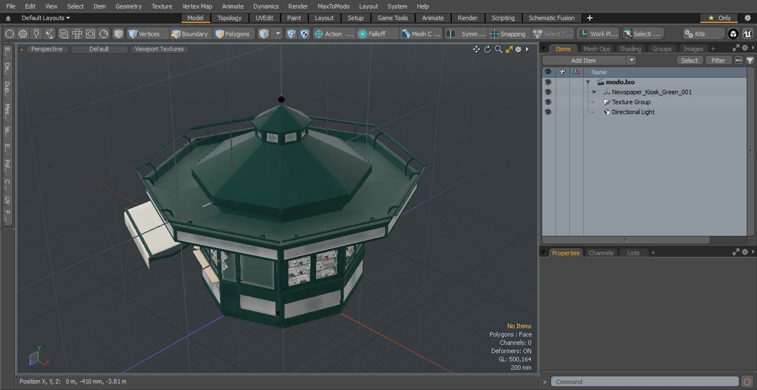Click the Add Item button

click(x=584, y=60)
